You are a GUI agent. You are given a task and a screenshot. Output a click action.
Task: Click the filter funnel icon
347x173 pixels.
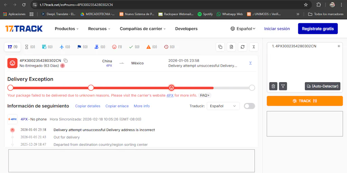(x=283, y=86)
